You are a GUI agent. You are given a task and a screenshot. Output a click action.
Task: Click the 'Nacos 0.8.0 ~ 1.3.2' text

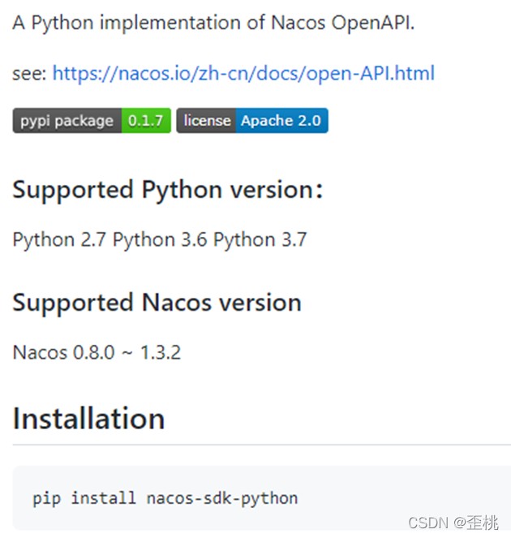tap(97, 353)
